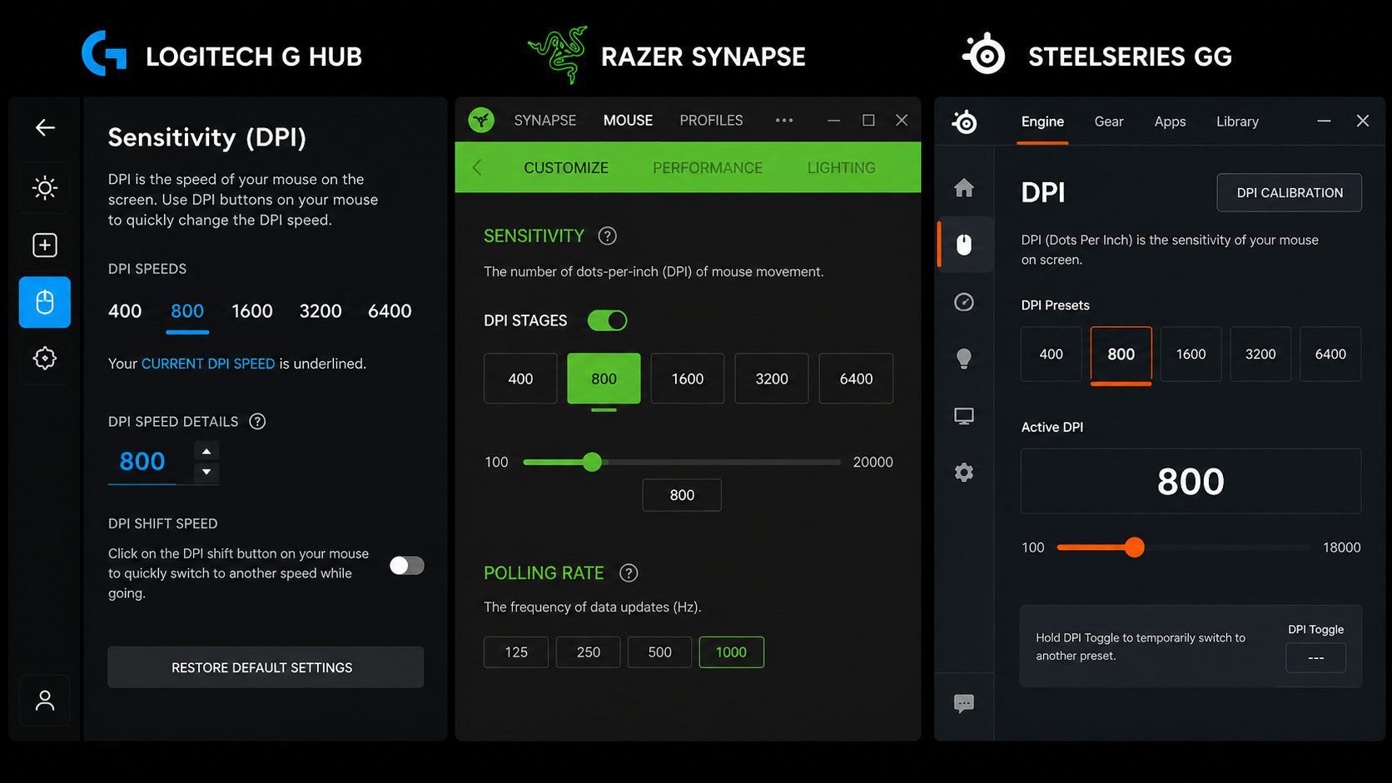This screenshot has height=783, width=1392.
Task: Open the G HUB user account icon
Action: click(x=45, y=701)
